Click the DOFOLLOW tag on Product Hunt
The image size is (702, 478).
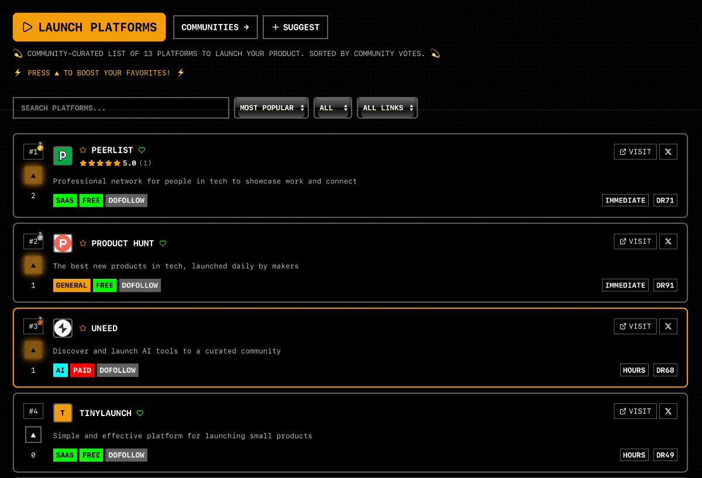click(140, 285)
